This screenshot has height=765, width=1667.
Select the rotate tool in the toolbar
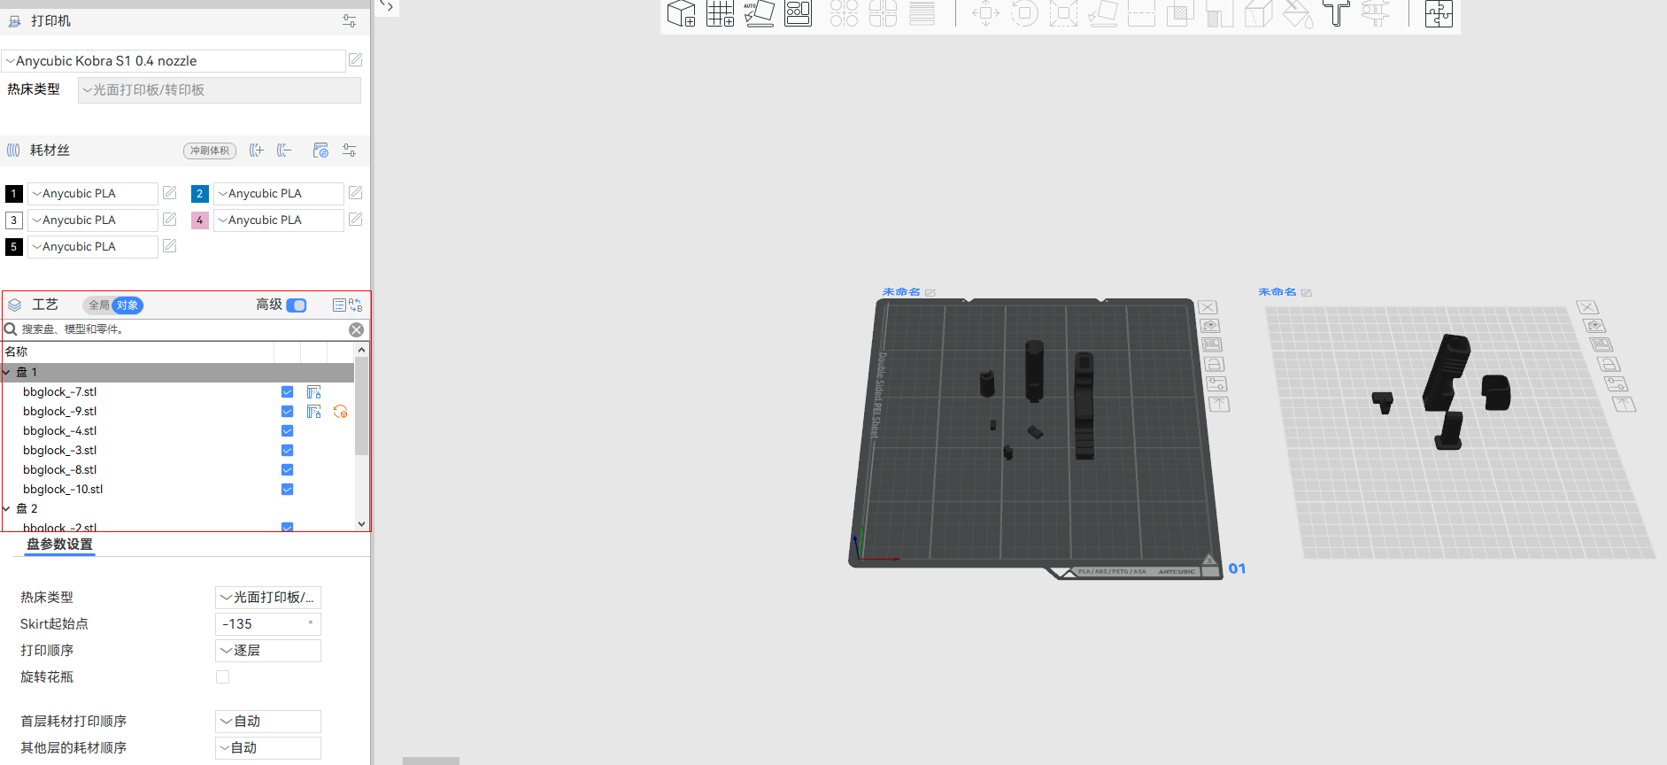[1024, 13]
